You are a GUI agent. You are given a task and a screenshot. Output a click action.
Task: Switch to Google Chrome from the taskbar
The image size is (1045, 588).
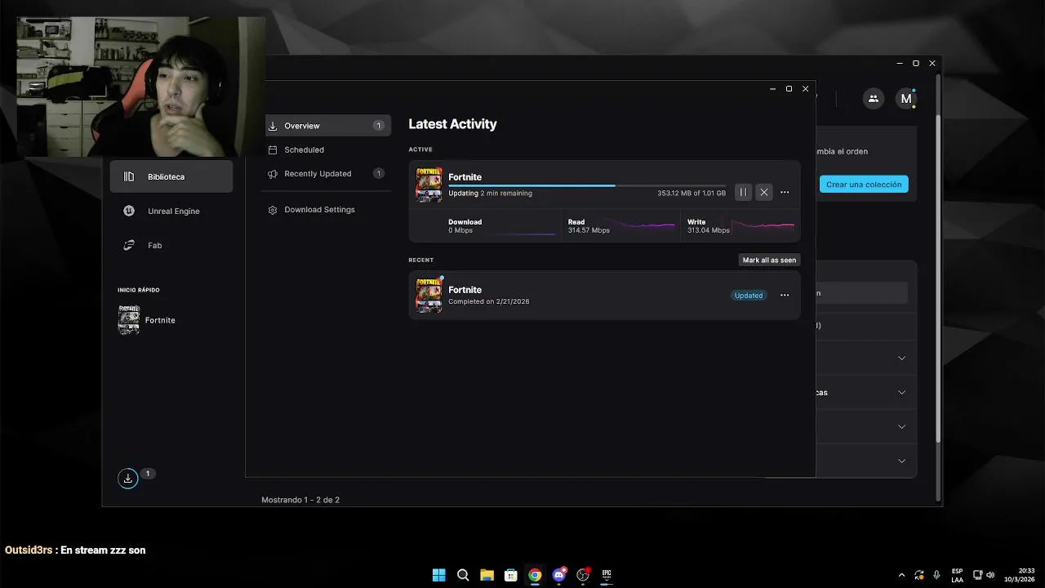pyautogui.click(x=535, y=575)
